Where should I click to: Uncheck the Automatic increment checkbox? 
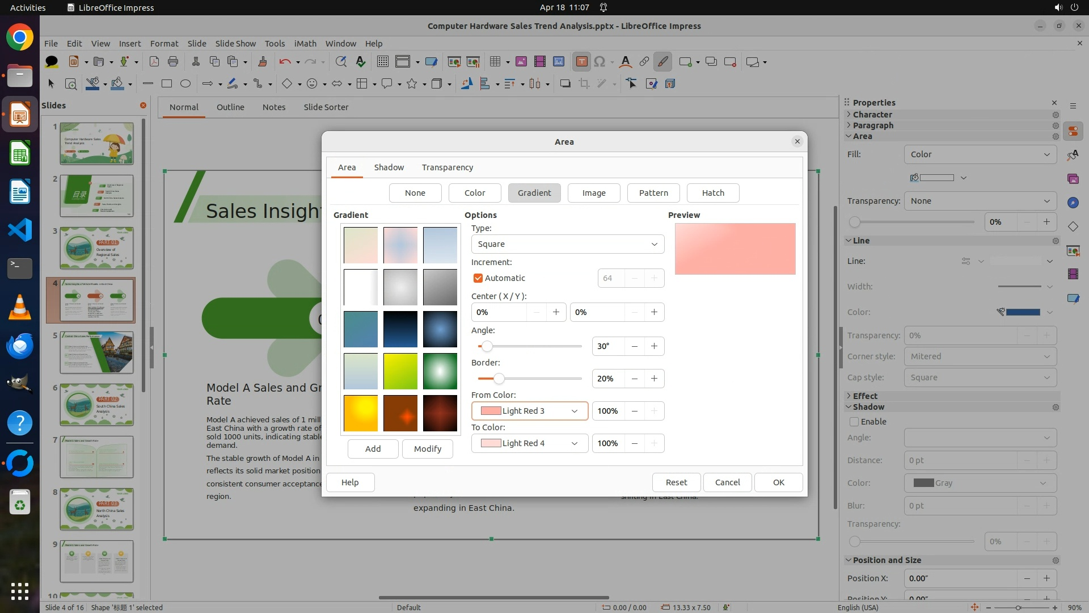[478, 278]
